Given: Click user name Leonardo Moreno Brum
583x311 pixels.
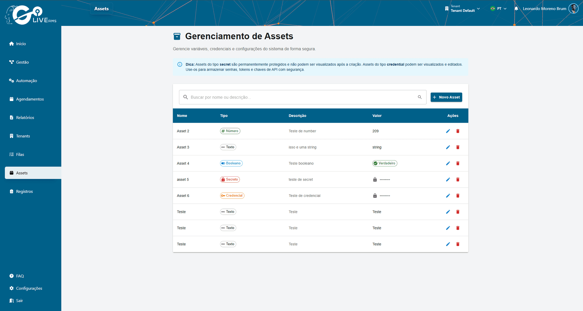Looking at the screenshot, I should pyautogui.click(x=544, y=9).
